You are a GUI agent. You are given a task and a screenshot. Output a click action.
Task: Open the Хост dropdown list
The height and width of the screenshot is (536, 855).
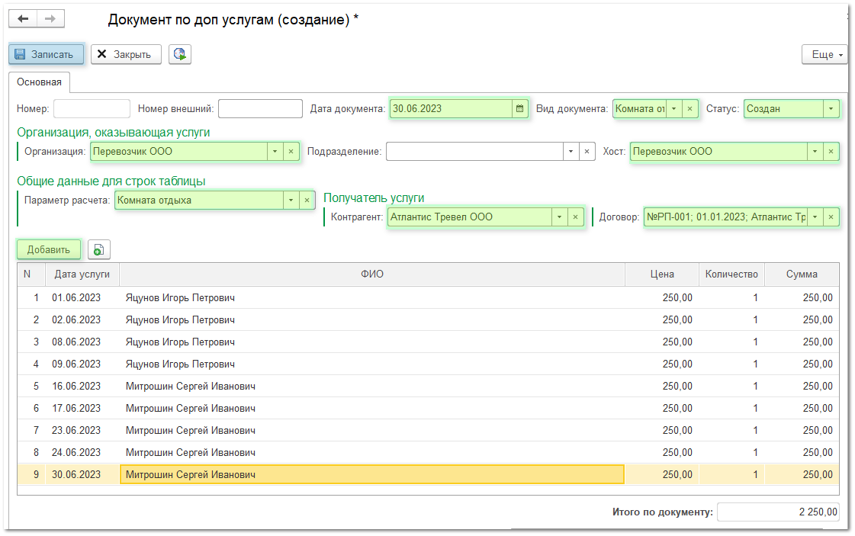click(x=814, y=152)
